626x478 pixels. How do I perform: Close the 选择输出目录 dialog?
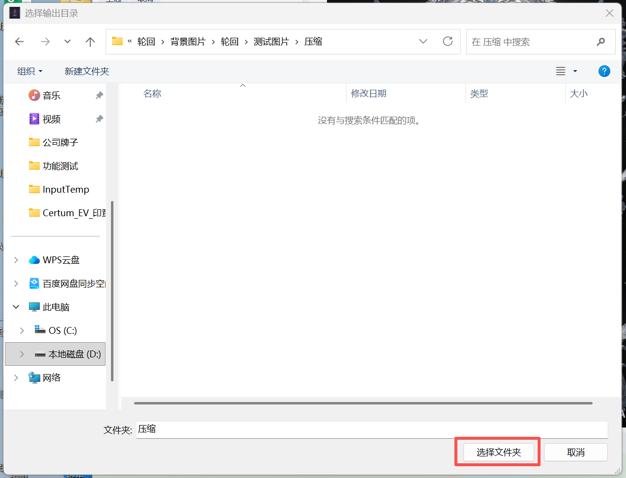[609, 13]
